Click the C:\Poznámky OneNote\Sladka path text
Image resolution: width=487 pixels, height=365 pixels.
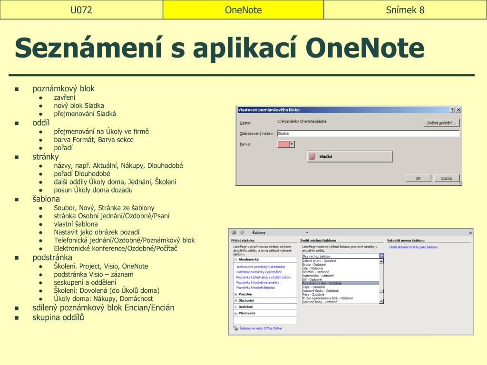coord(302,121)
